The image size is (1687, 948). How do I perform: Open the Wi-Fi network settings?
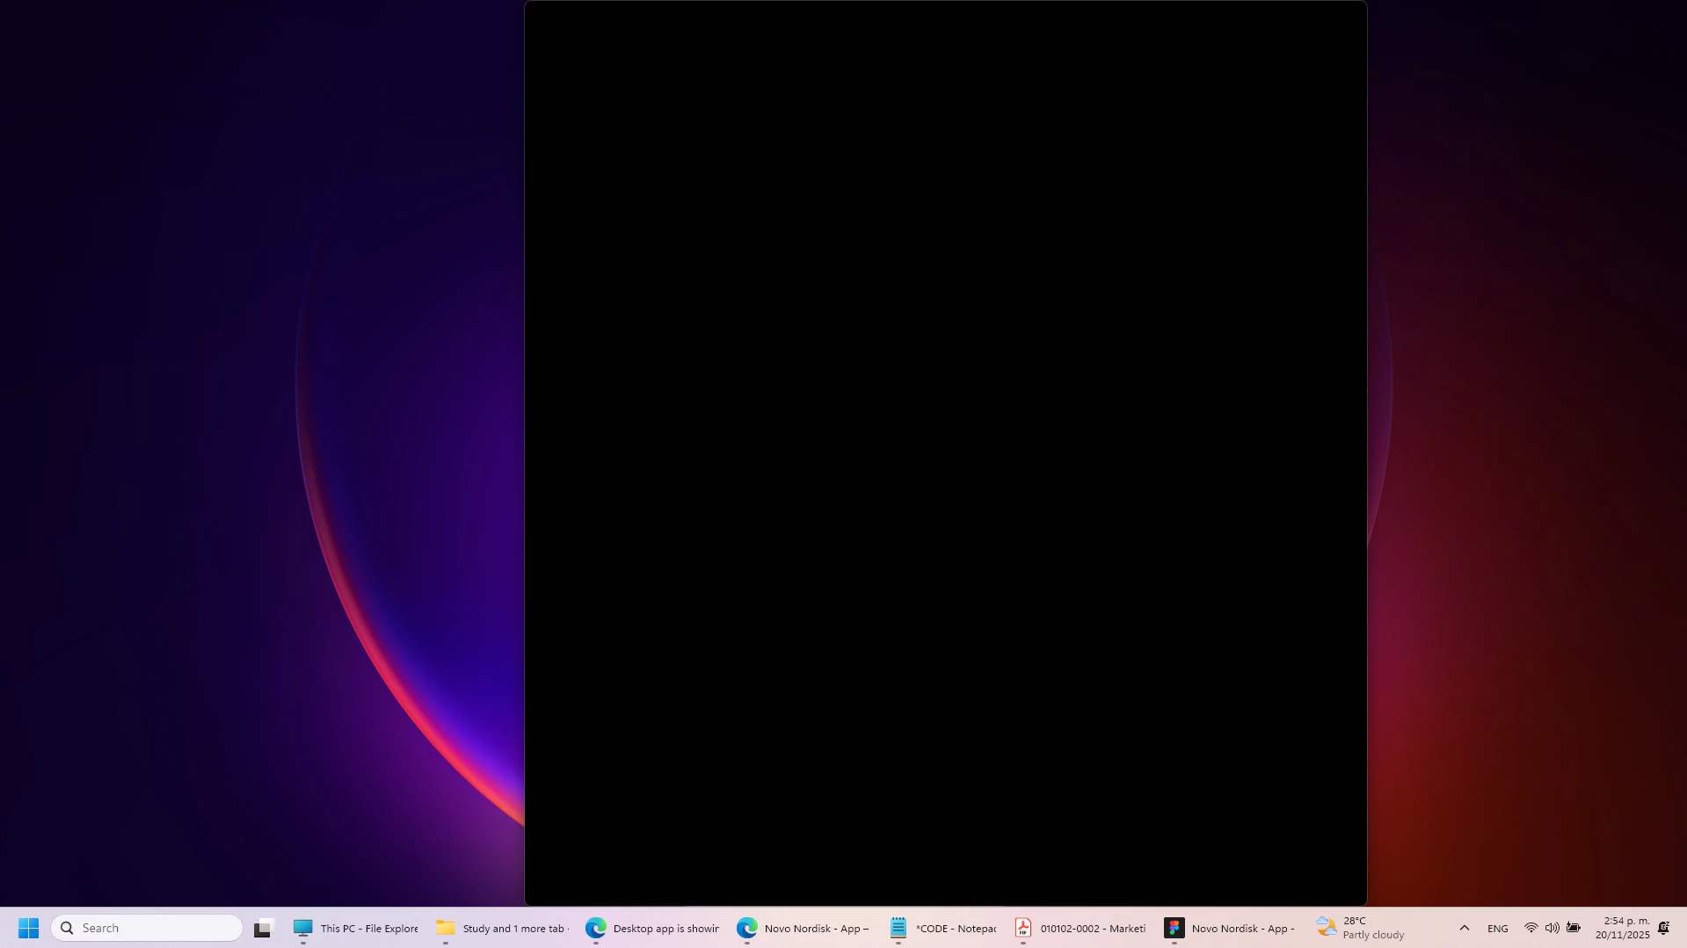[1531, 928]
